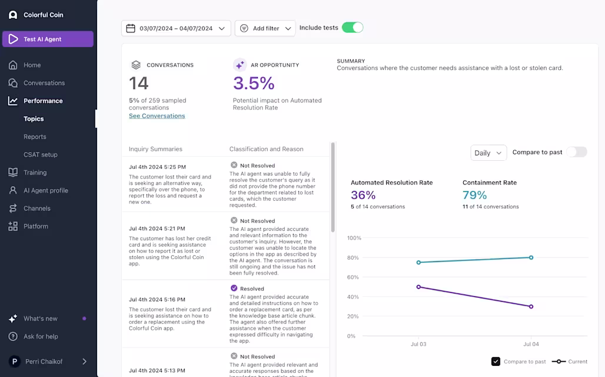
Task: Open AI Agent profile person icon
Action: [x=13, y=190]
